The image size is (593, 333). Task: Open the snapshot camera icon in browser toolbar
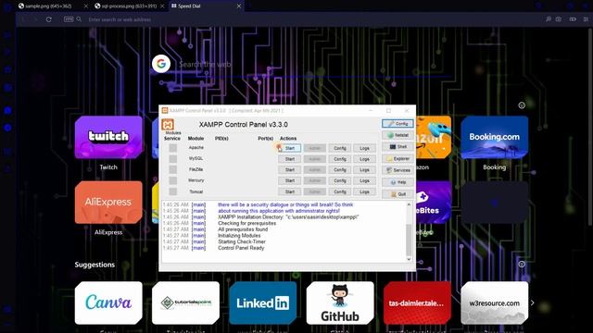click(x=559, y=18)
